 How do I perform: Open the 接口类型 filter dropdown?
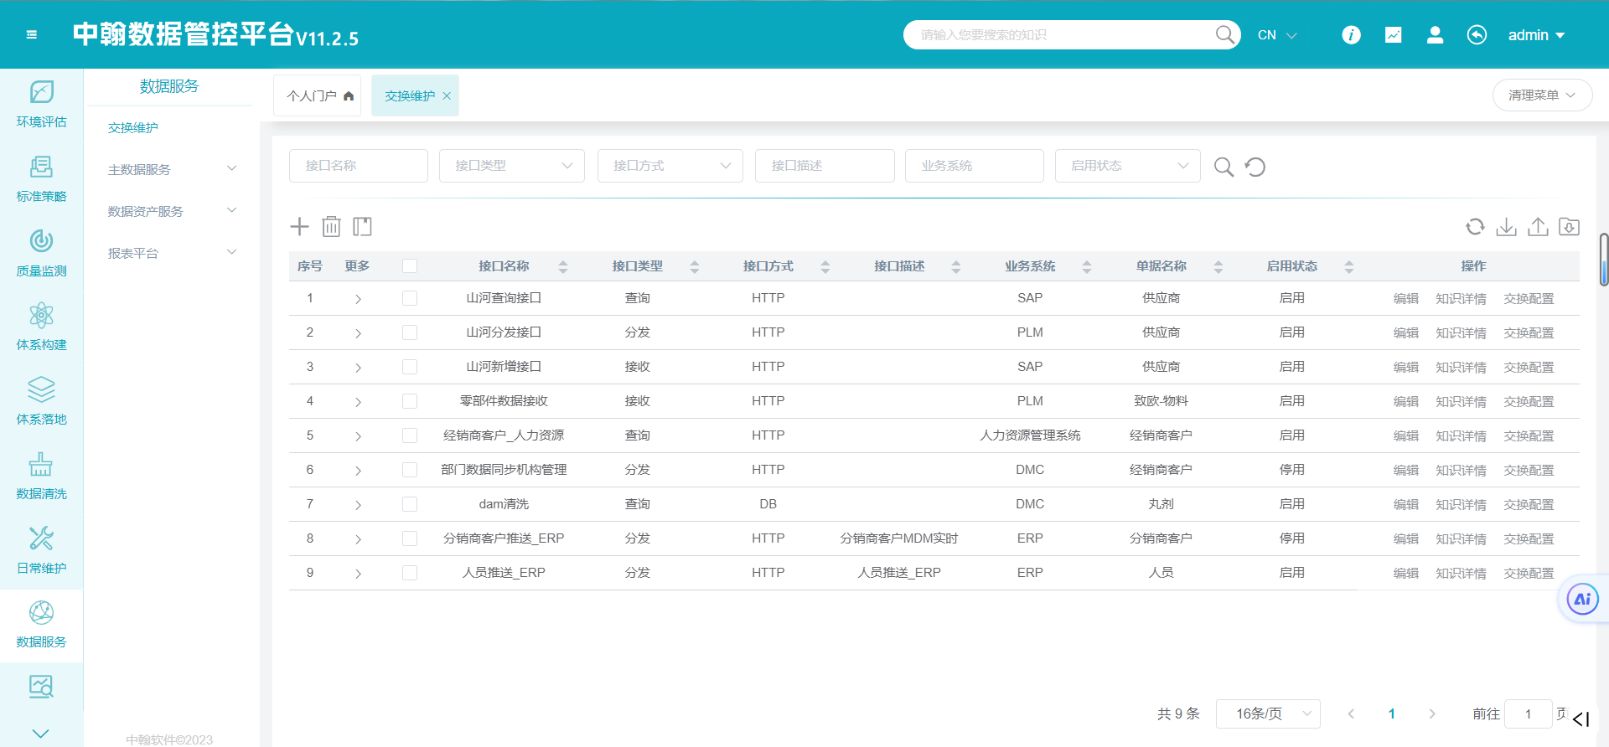(x=512, y=166)
